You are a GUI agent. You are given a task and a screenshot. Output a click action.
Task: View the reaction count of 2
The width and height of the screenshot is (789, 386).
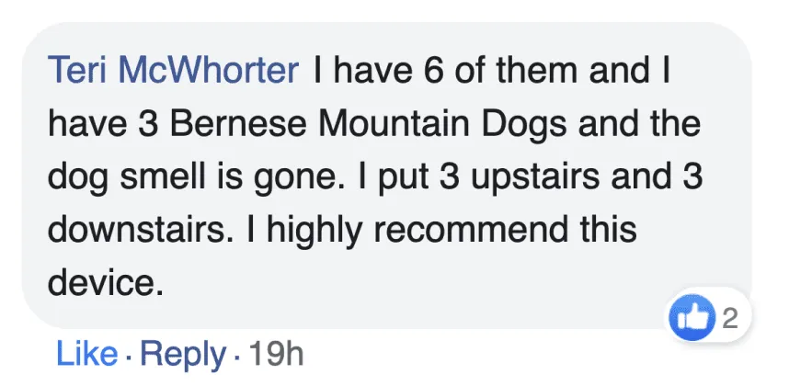(731, 319)
